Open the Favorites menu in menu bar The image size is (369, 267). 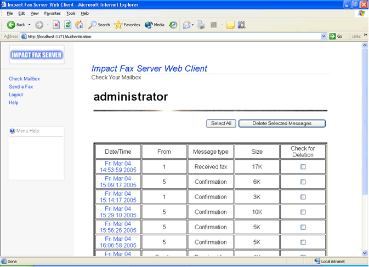[x=53, y=13]
